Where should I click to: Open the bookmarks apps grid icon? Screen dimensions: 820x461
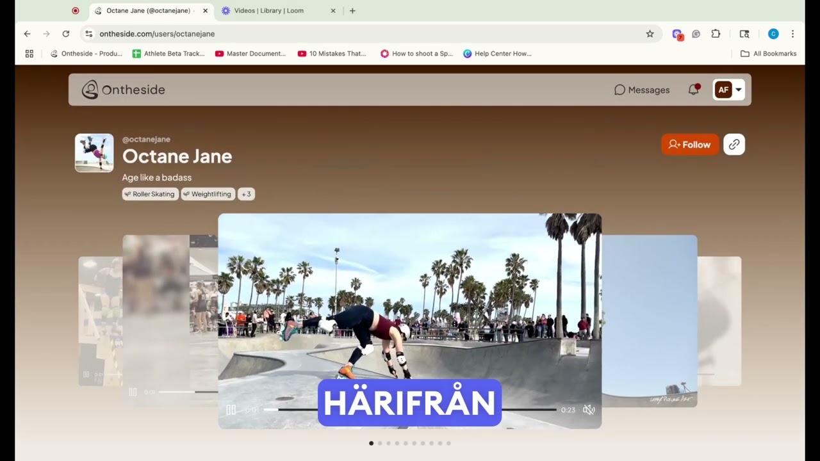(29, 54)
